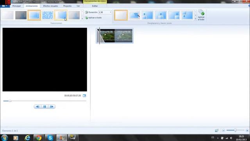This screenshot has width=250, height=141.
Task: Apply pan up center effect
Action: click(161, 15)
